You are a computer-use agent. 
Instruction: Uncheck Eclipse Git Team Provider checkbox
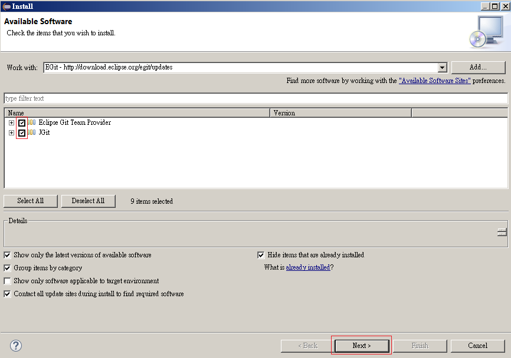pyautogui.click(x=22, y=123)
